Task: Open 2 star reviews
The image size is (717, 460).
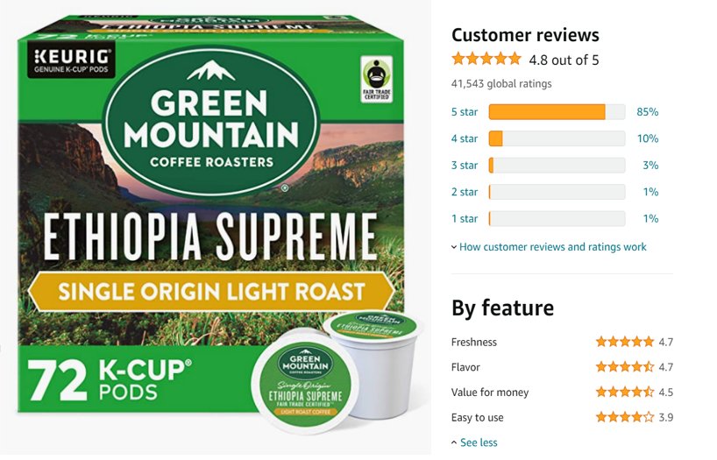Action: [x=465, y=192]
